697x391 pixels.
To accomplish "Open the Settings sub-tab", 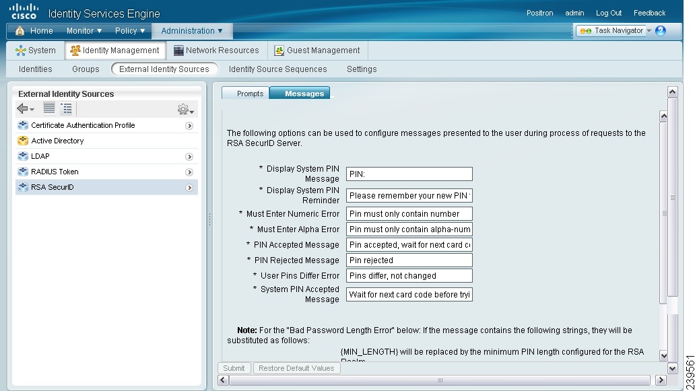I will tap(362, 69).
